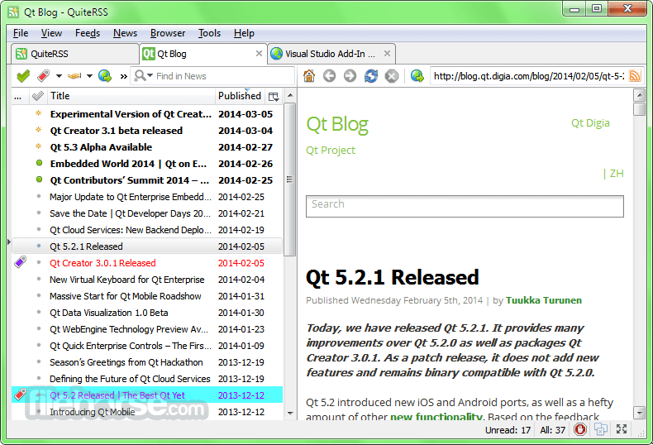Expand the news toolbar overflow chevron
653x445 pixels.
124,76
